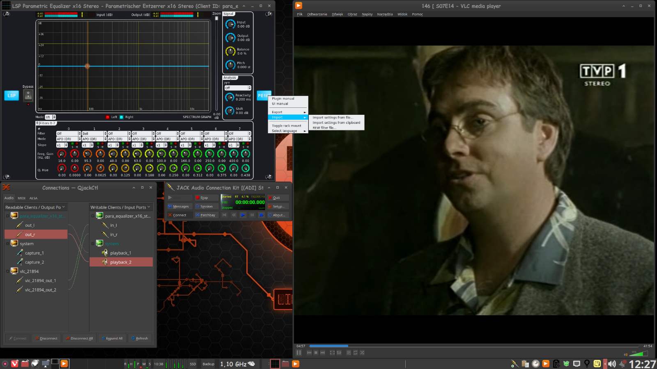The width and height of the screenshot is (657, 369).
Task: Toggle Right channel spectrum indicator
Action: click(122, 117)
